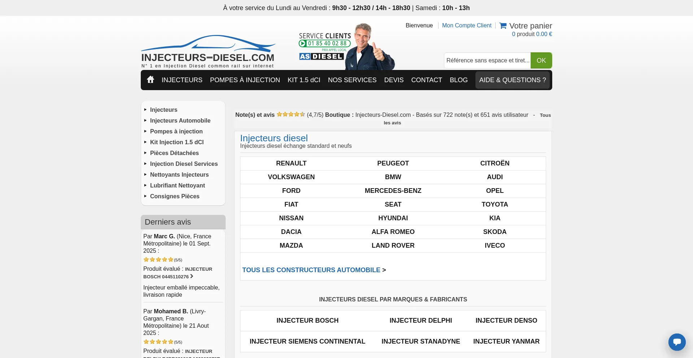693x358 pixels.
Task: Open INJECTEUR STANADYNE brand
Action: 421,341
